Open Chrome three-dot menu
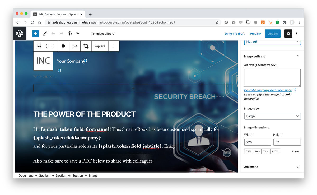 tap(299, 22)
